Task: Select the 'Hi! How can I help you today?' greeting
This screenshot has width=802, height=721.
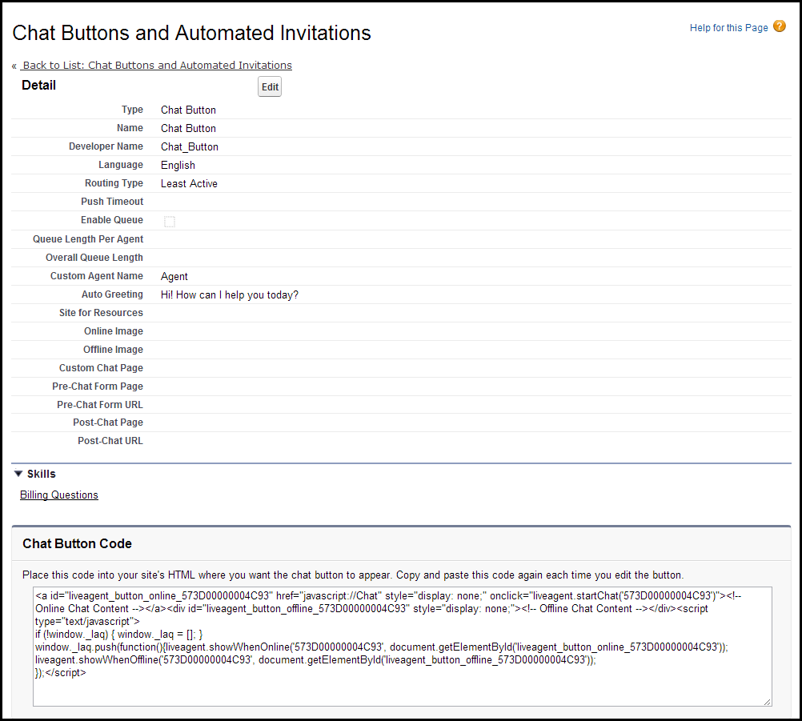Action: [229, 295]
